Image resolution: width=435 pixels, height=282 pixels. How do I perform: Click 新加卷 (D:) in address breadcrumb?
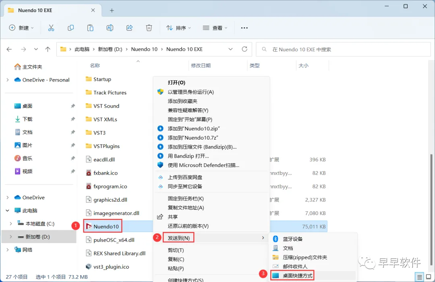click(x=110, y=49)
